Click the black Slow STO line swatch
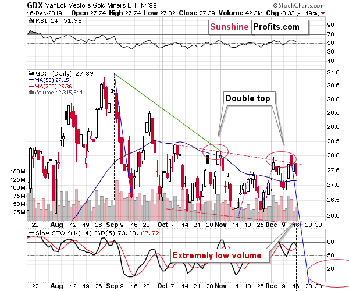This screenshot has height=291, width=349. tap(31, 233)
